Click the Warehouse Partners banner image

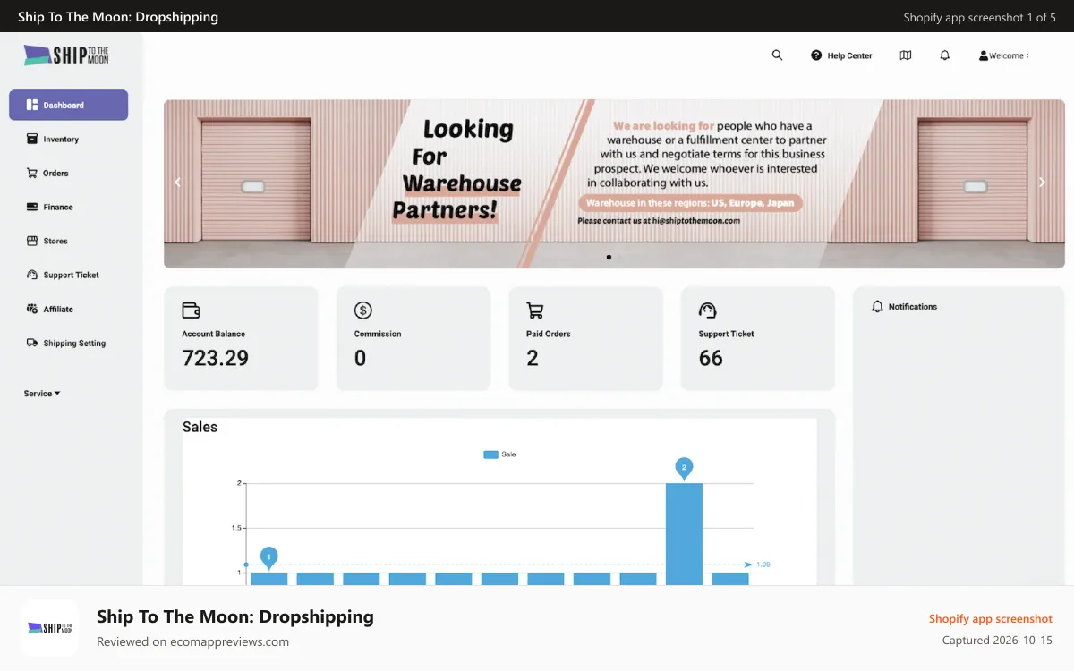[x=614, y=183]
